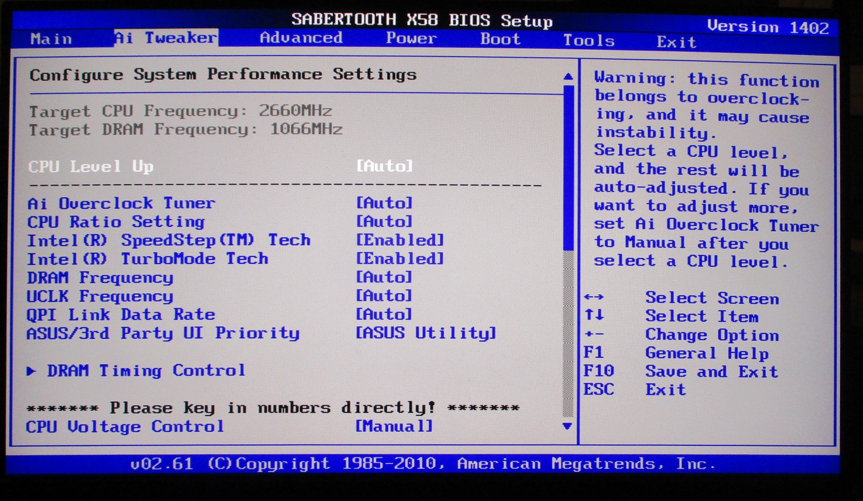
Task: Select the CPU Ratio Setting label
Action: [x=116, y=222]
